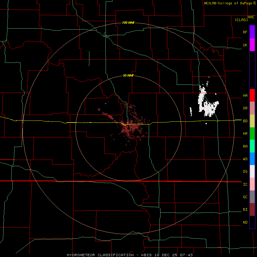Image resolution: width=257 pixels, height=257 pixels.
Task: Click the BD yellow legend swatch
Action: tap(252, 121)
